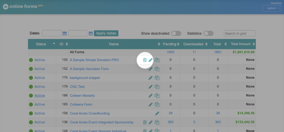Copy Coral Acres Event Integrated Sponsorship form
The height and width of the screenshot is (132, 284).
pos(157,122)
